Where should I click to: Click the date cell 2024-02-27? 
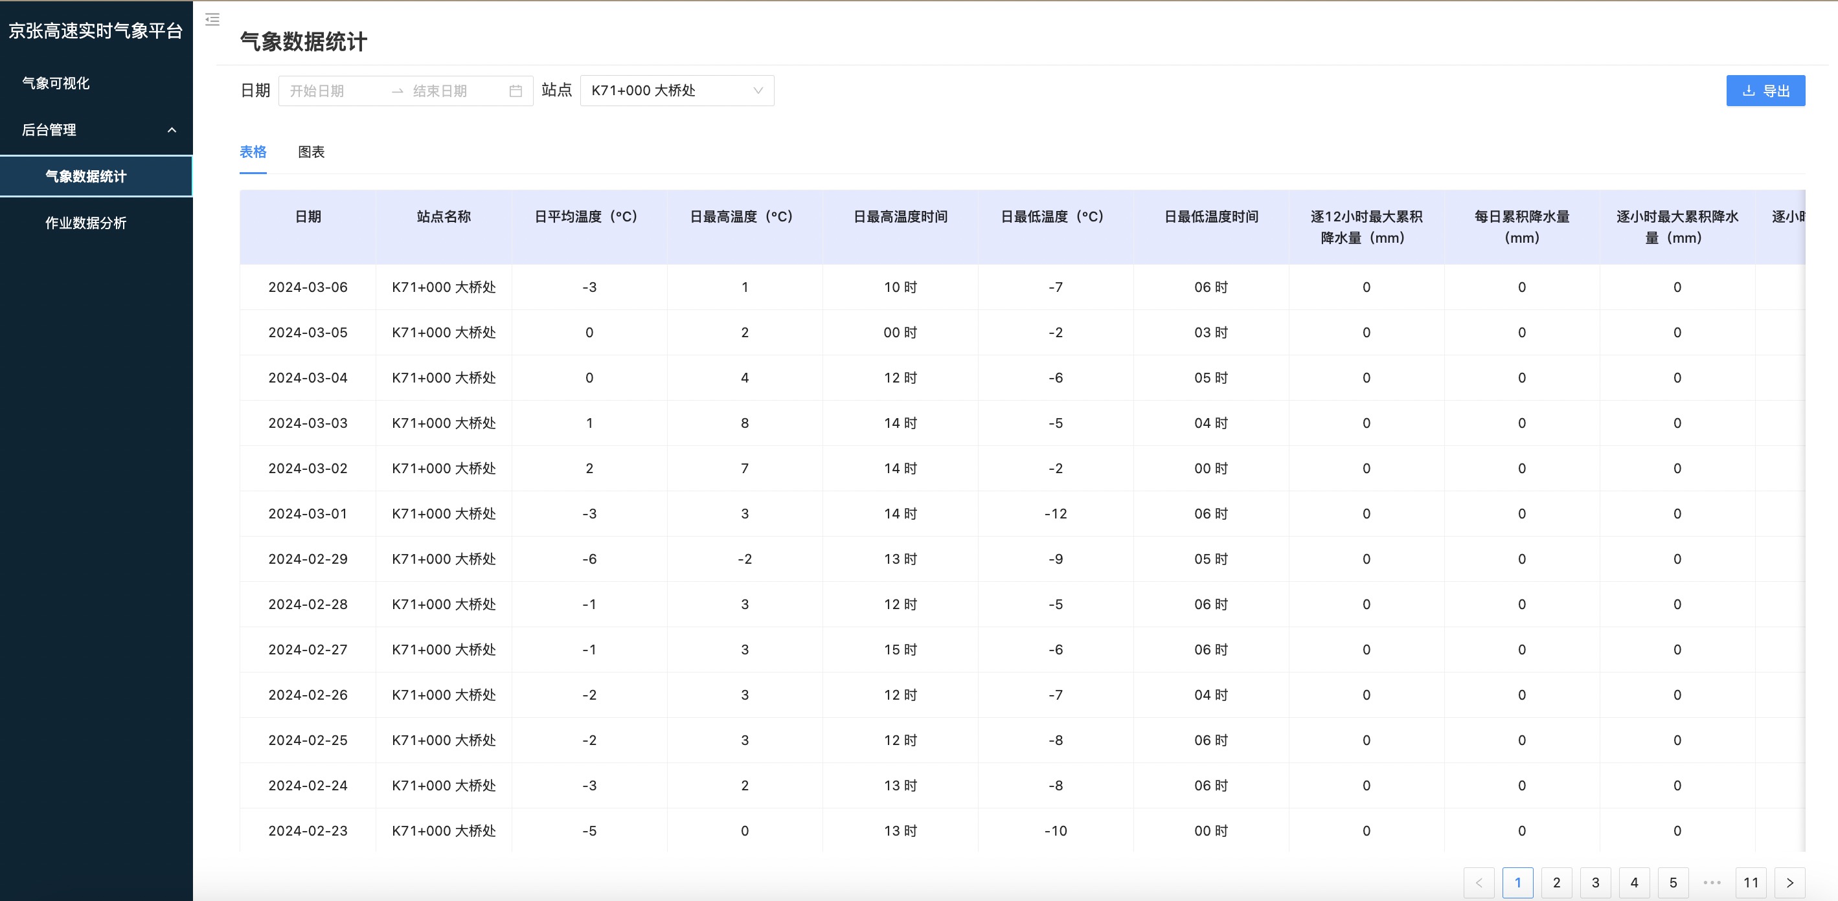(x=308, y=649)
